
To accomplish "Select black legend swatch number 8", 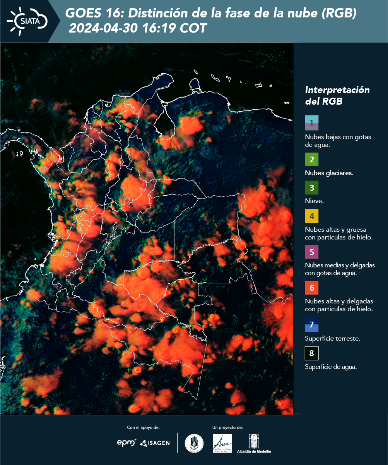I will click(312, 353).
